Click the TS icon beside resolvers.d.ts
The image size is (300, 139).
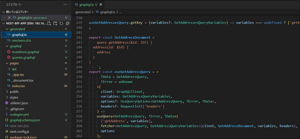pos(9,40)
